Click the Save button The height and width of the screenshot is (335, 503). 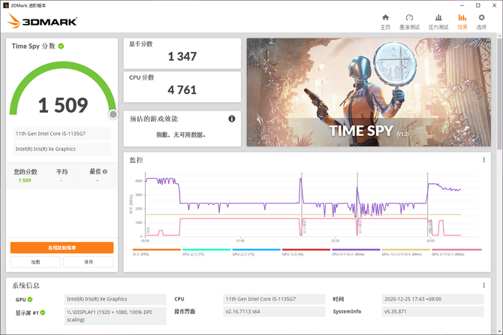[x=88, y=262]
